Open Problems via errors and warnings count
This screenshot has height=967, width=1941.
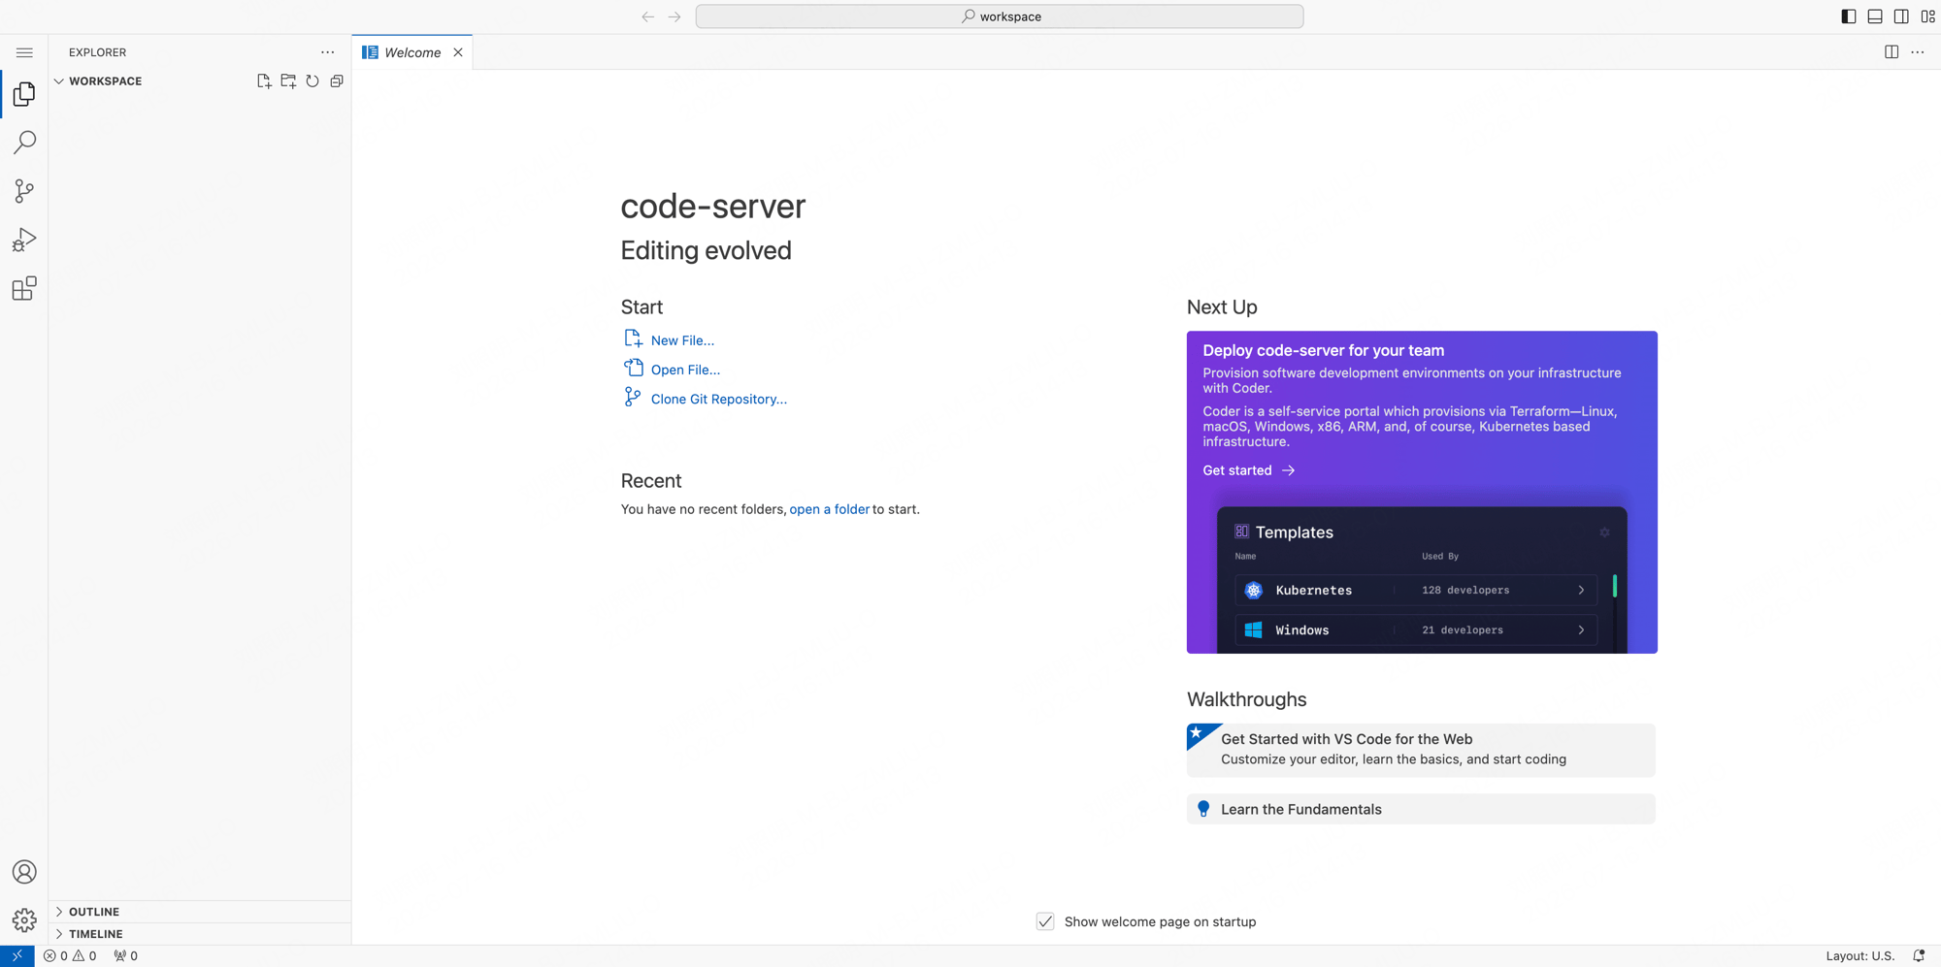[70, 956]
